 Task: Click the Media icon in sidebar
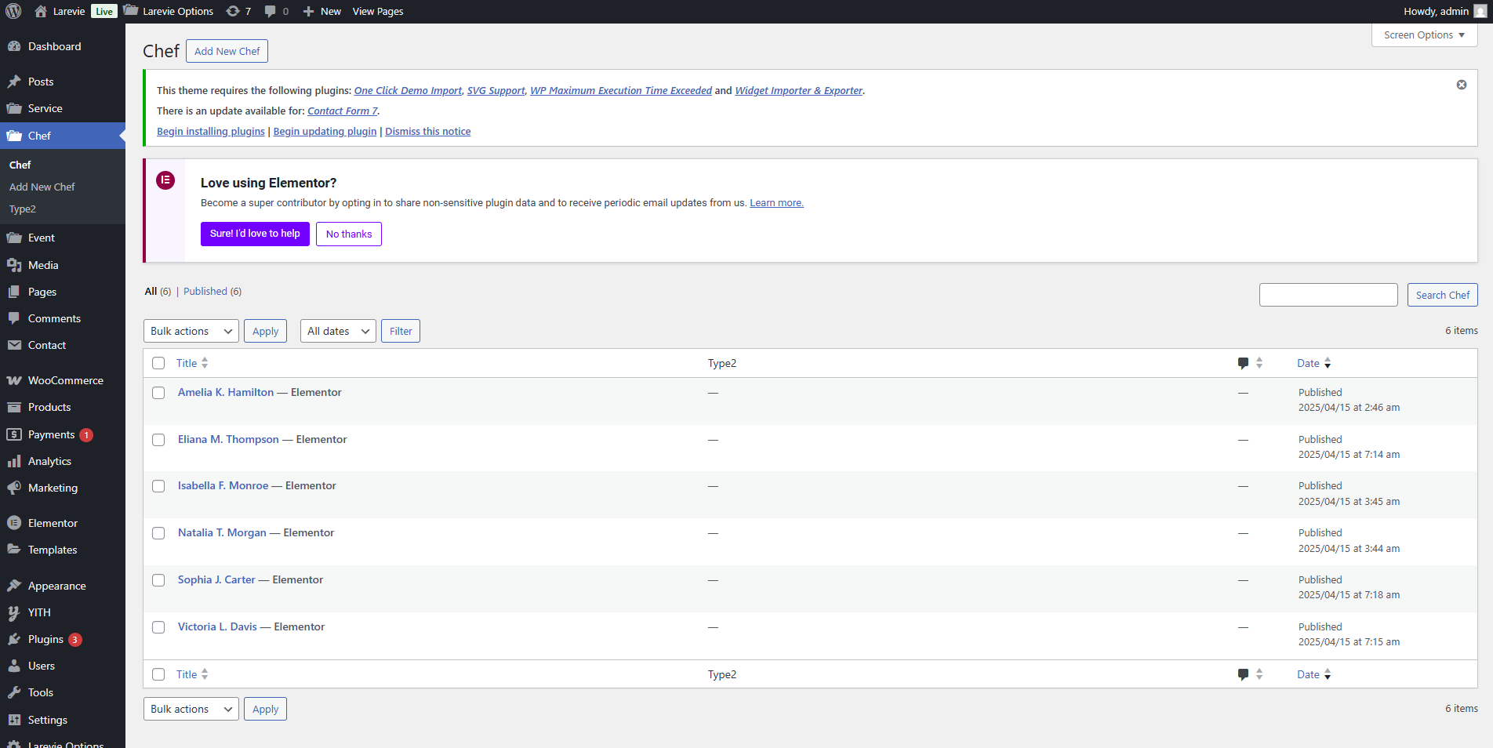(14, 265)
